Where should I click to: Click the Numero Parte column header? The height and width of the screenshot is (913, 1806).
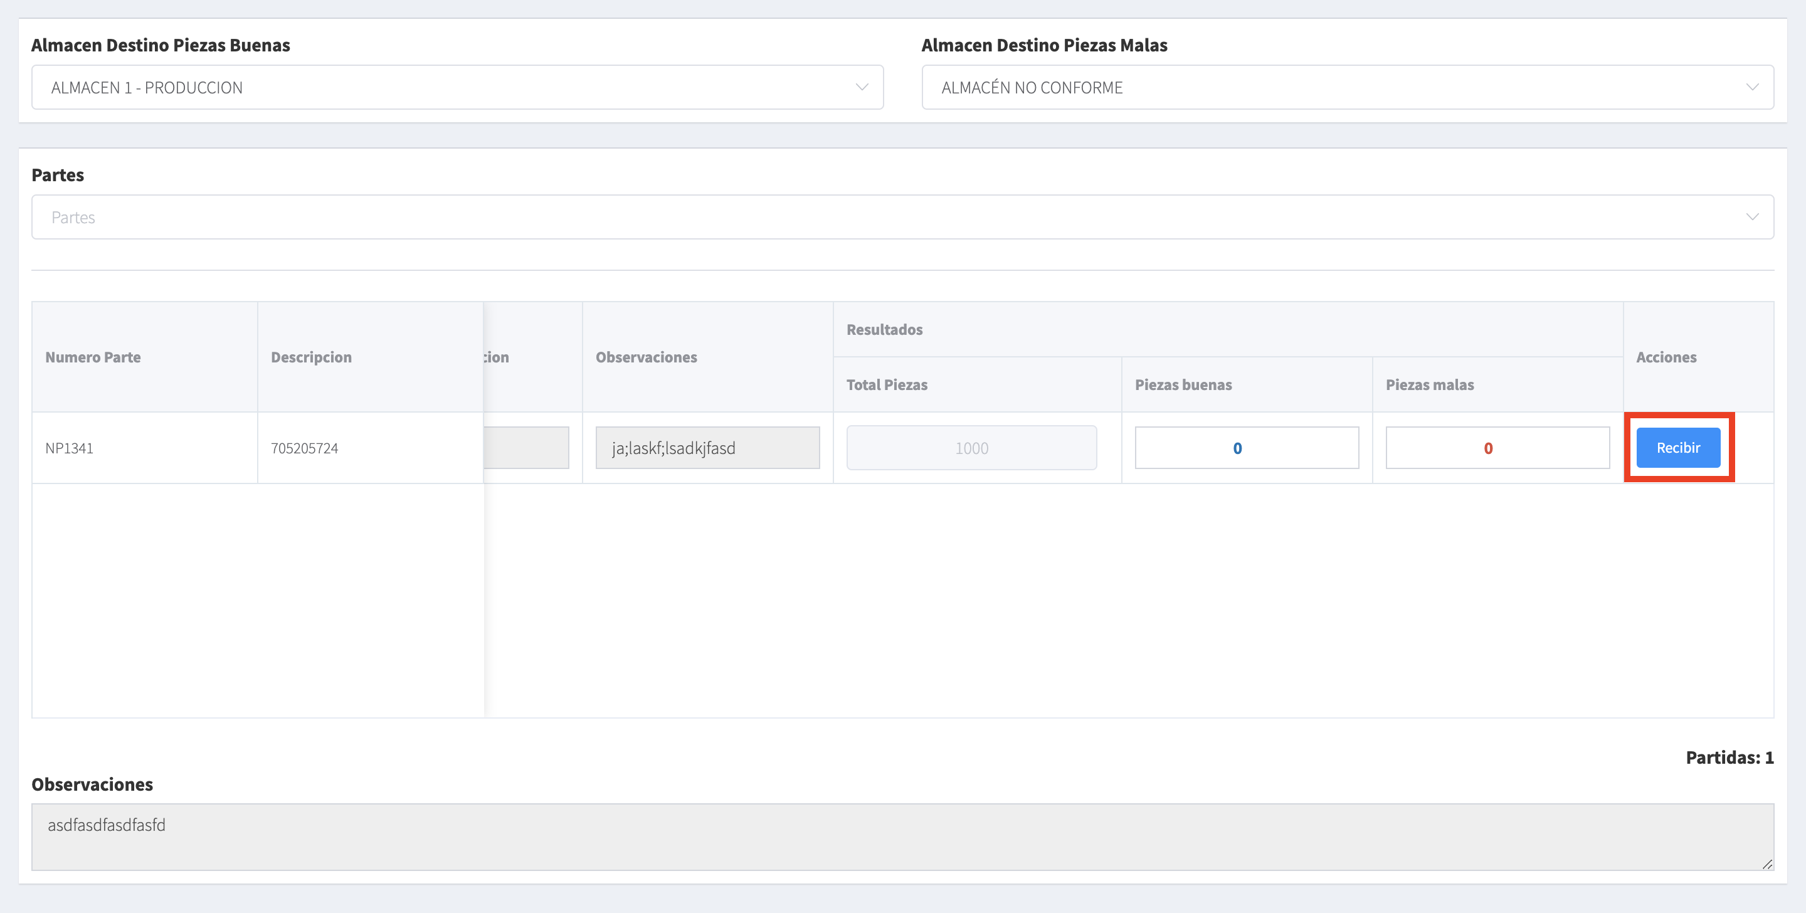pyautogui.click(x=93, y=357)
